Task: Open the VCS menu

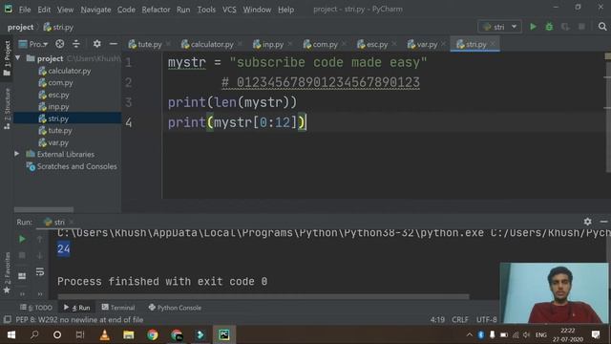Action: [x=229, y=10]
